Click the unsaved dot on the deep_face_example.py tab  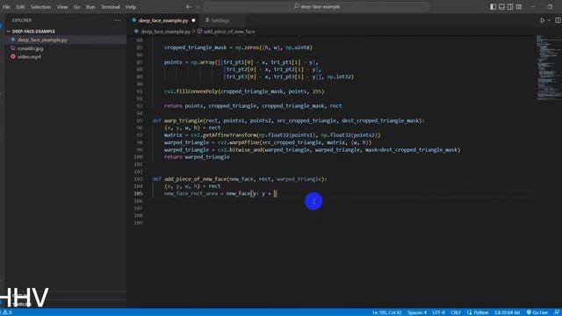[x=193, y=20]
